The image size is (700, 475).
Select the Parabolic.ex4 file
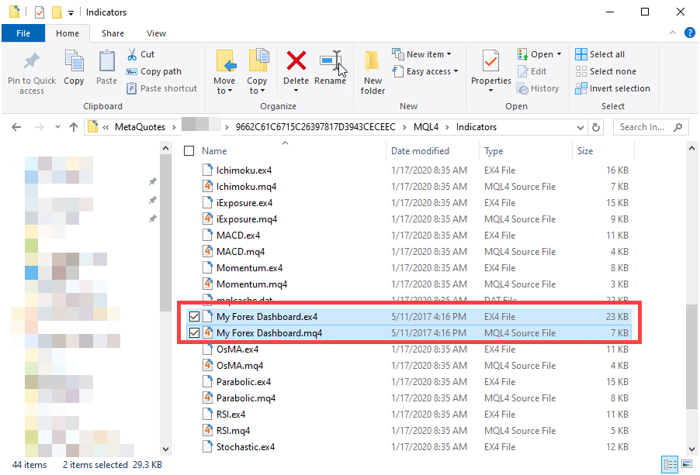[244, 382]
